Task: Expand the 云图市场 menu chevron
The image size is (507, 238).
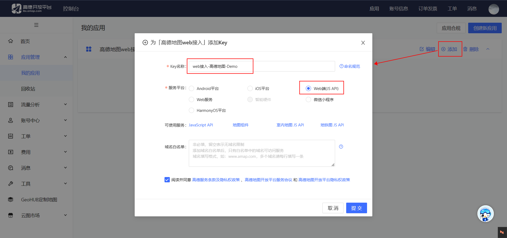Action: point(65,215)
